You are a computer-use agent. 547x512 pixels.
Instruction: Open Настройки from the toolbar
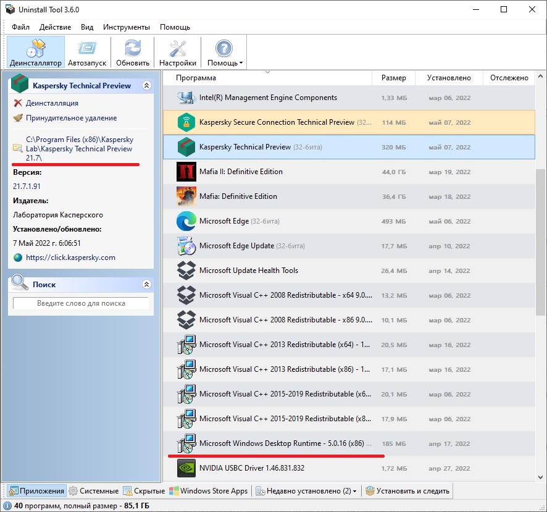point(178,52)
